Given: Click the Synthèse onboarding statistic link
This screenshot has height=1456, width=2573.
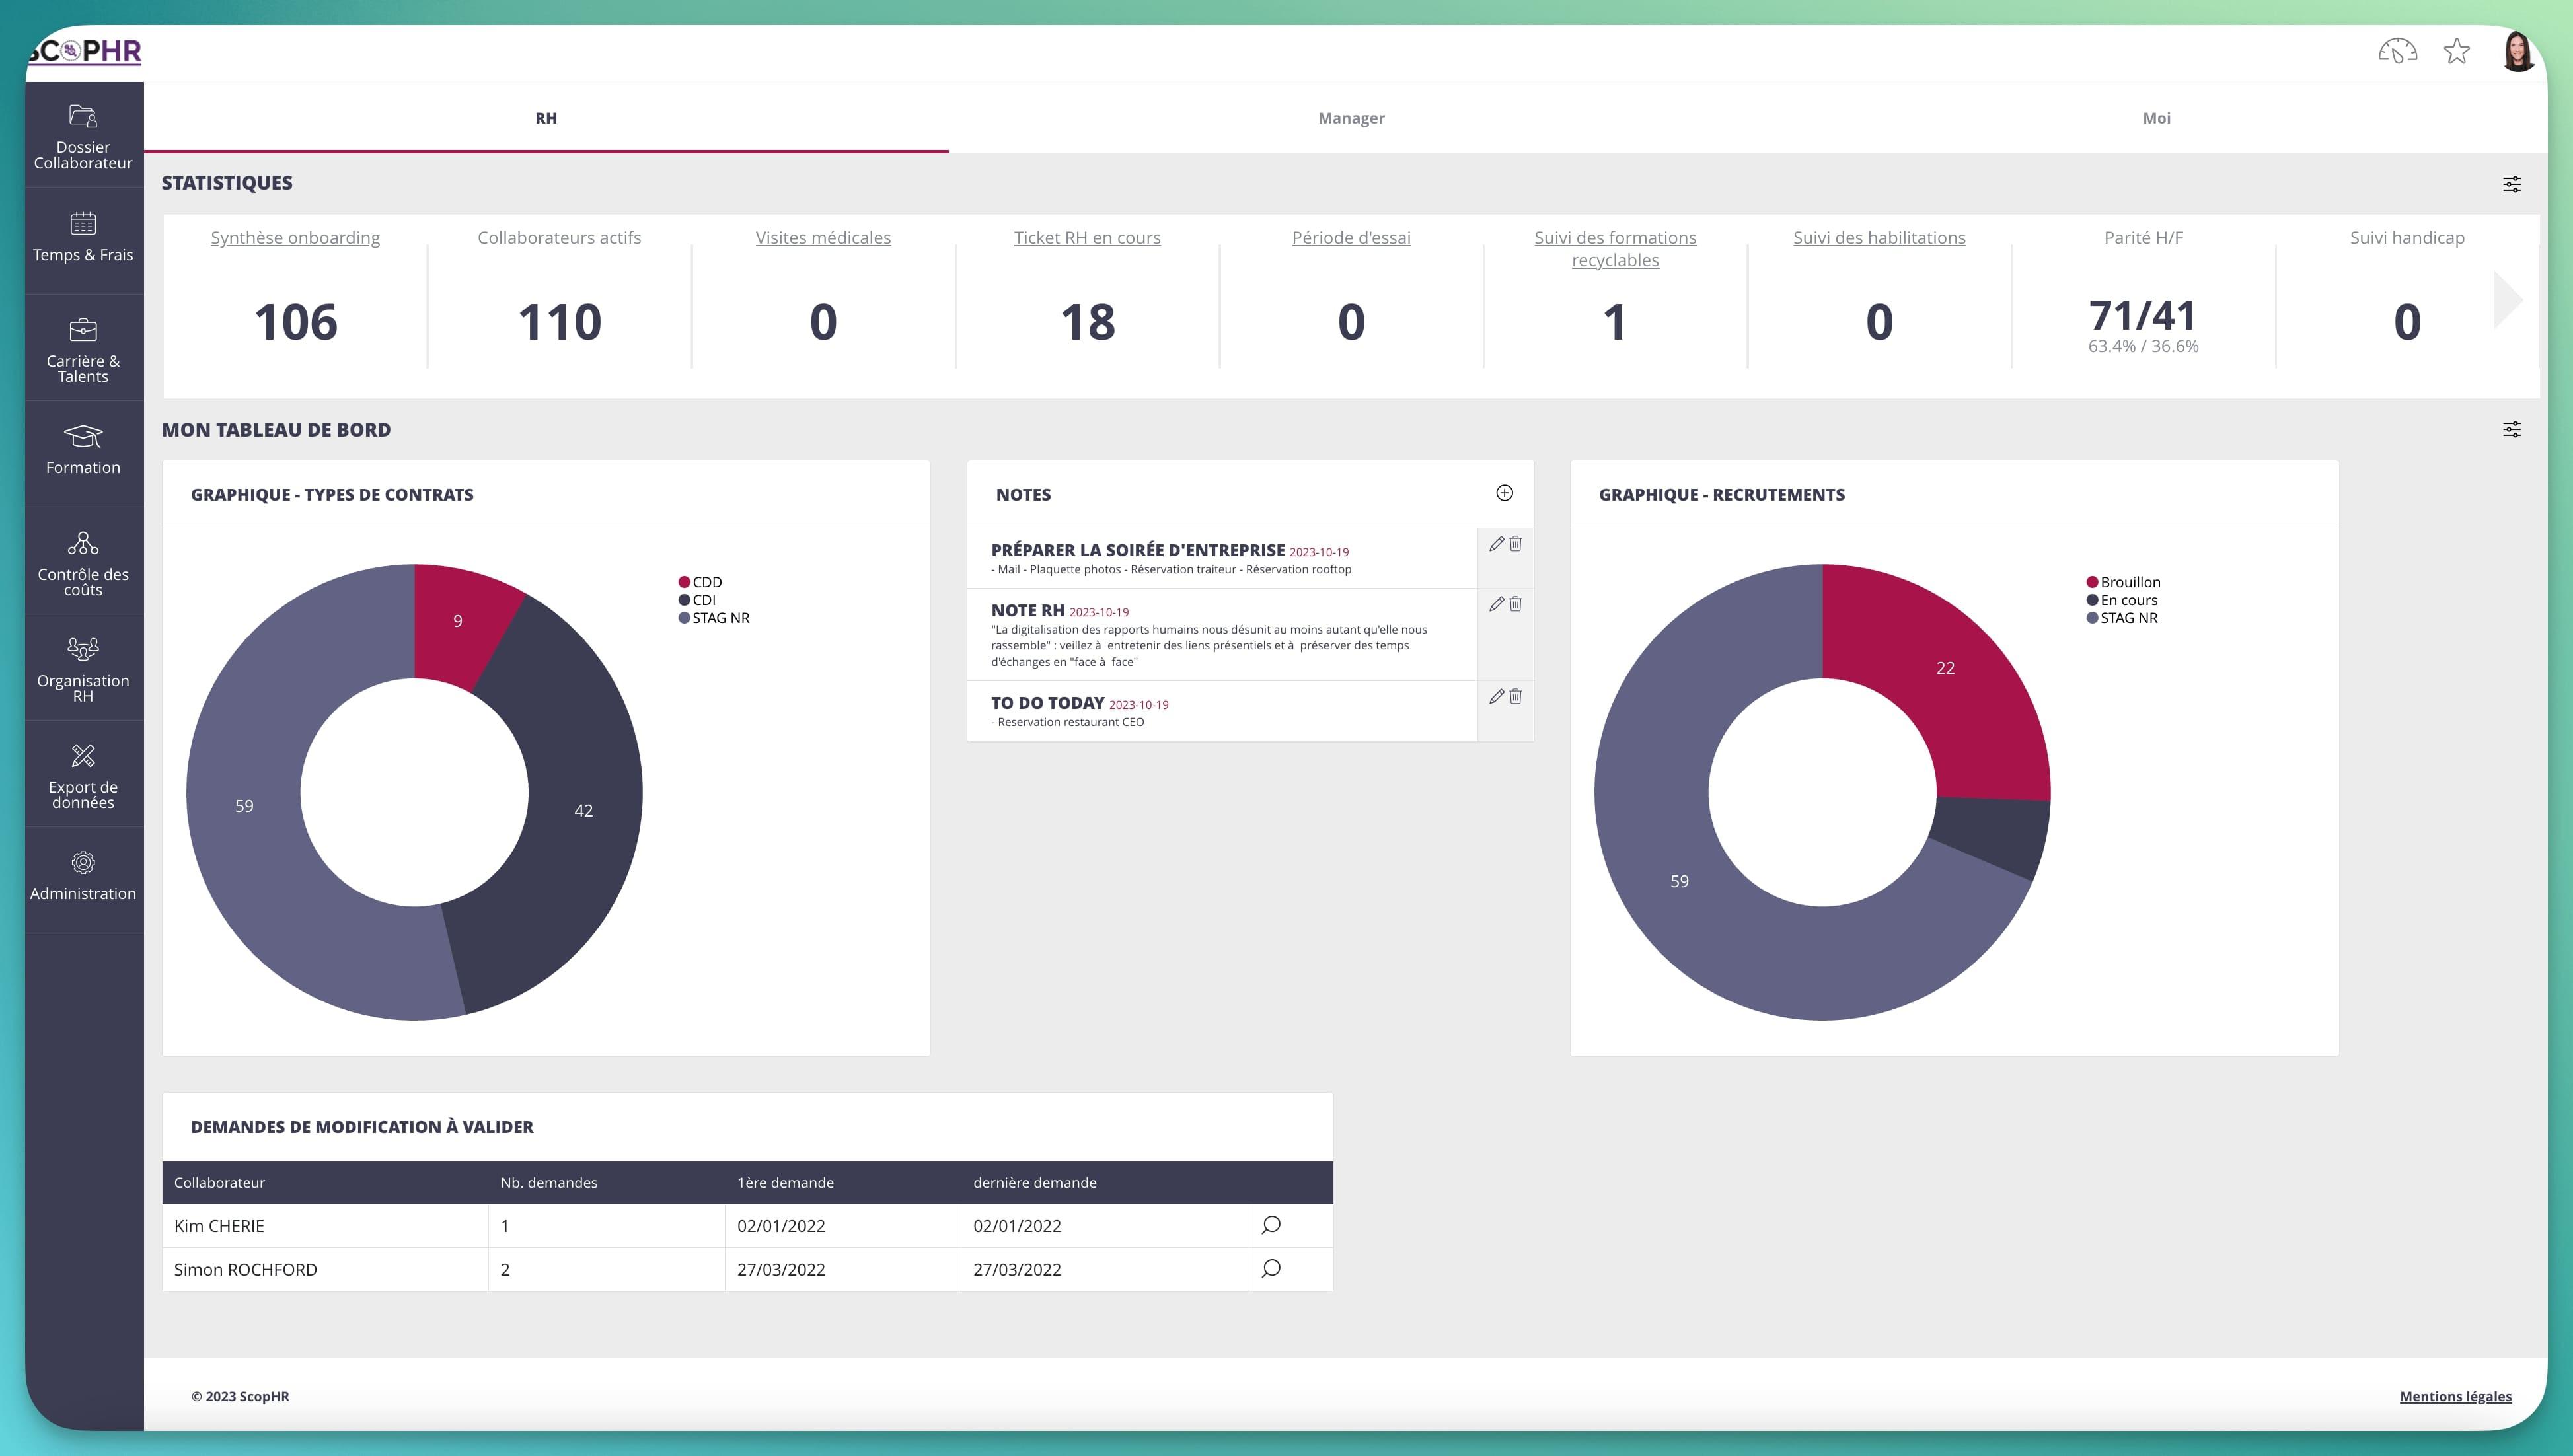Looking at the screenshot, I should [x=295, y=237].
